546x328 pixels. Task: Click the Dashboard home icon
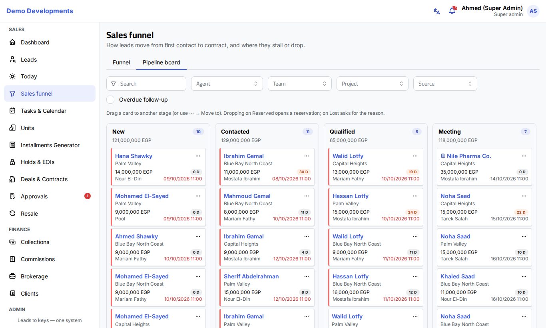click(x=13, y=42)
